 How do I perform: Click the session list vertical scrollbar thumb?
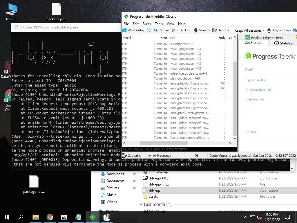(x=235, y=99)
